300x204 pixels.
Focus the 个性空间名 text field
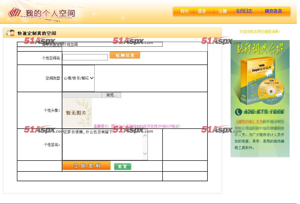pyautogui.click(x=85, y=57)
